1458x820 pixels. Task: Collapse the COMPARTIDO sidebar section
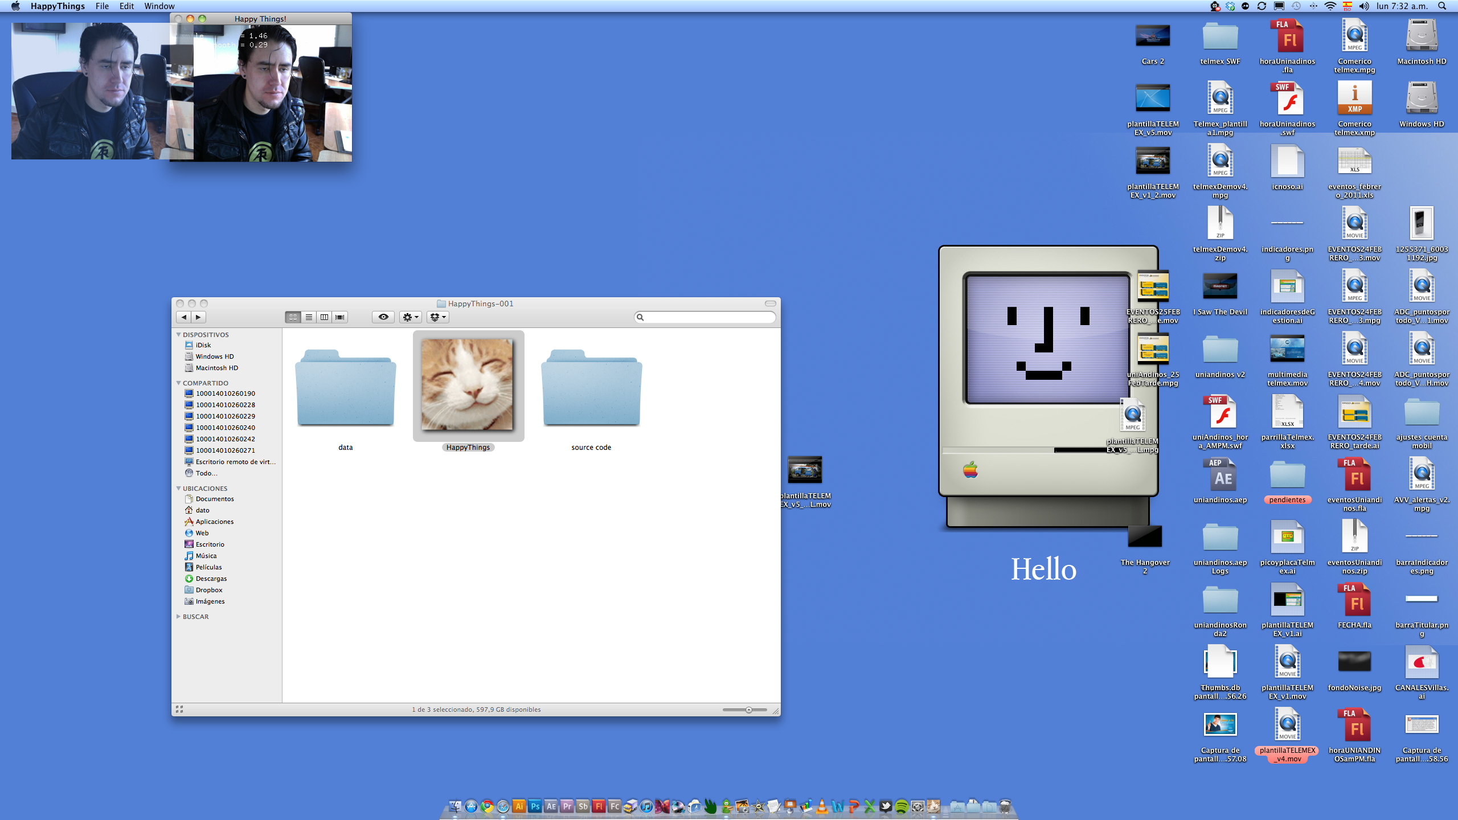click(x=179, y=383)
